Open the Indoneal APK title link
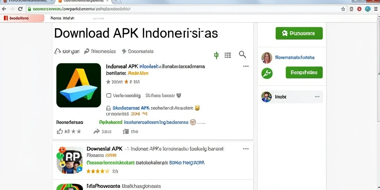Screen dimensions: 380x190 click(x=122, y=66)
